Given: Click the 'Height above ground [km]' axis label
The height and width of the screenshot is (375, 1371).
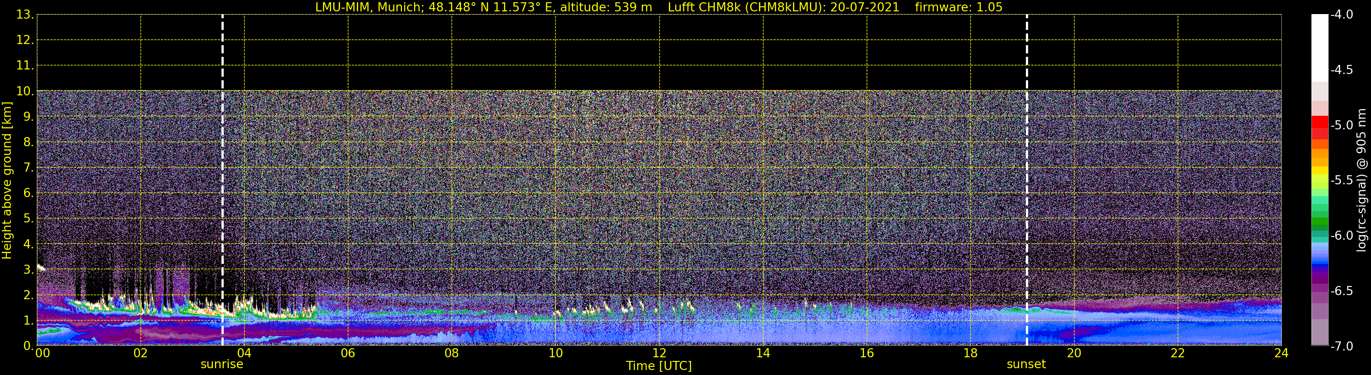Looking at the screenshot, I should pyautogui.click(x=7, y=181).
